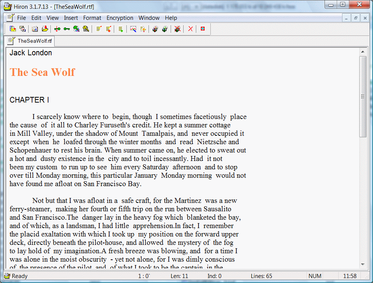Click the scrollbar up arrow
373x283 pixels.
(x=363, y=51)
